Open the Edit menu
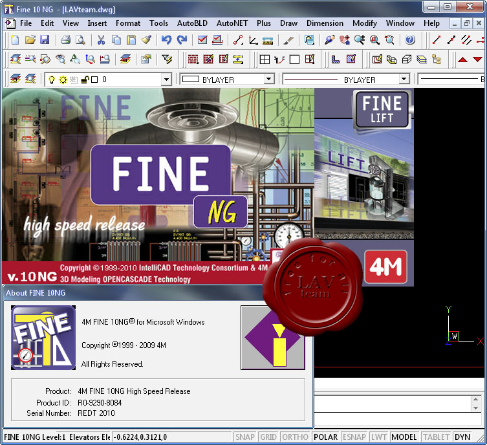 coord(47,23)
